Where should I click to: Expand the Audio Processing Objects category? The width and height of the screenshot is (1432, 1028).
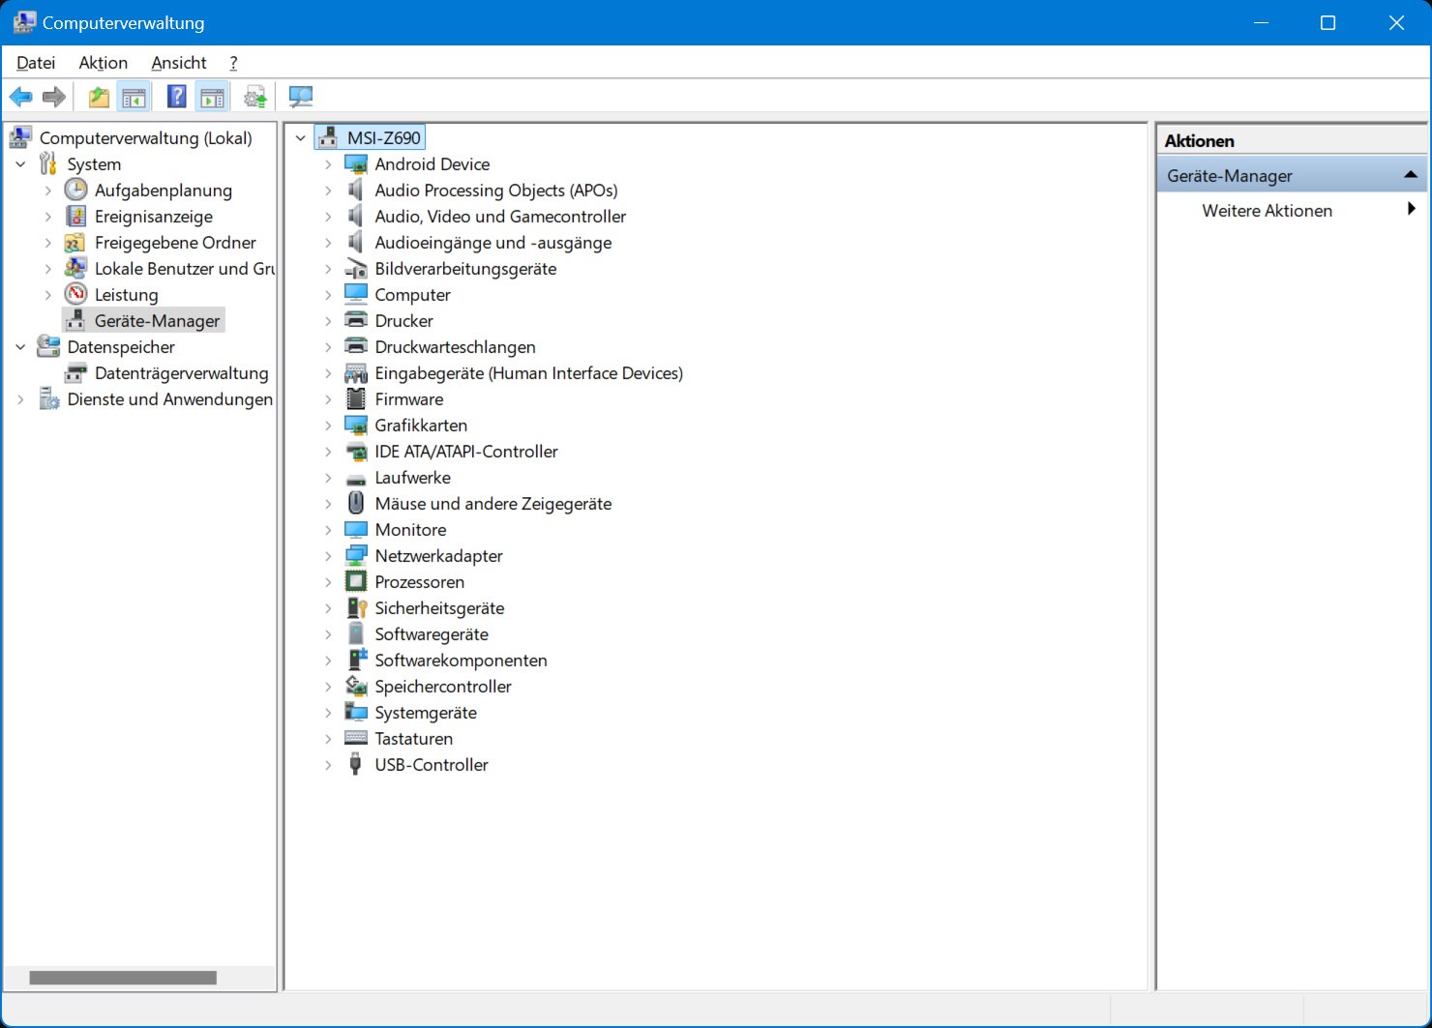(x=328, y=191)
